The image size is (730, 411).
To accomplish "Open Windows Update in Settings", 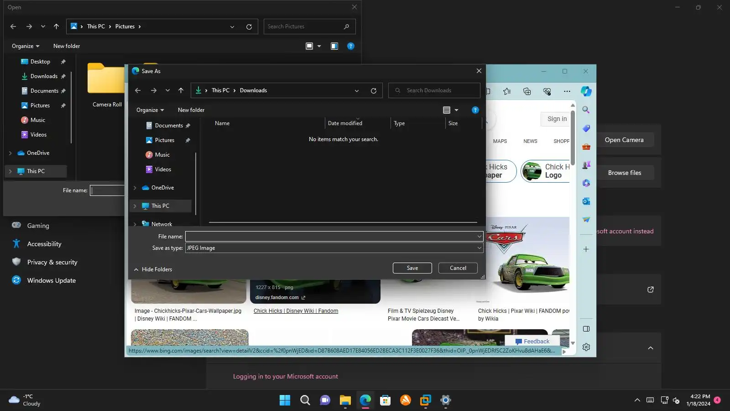I will point(51,280).
